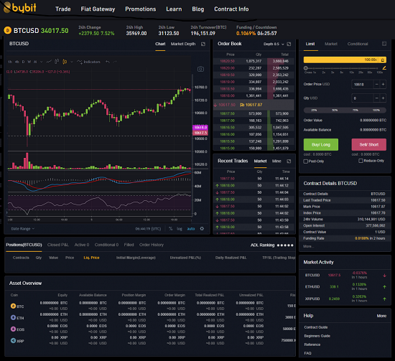Increase quantity with plus button
This screenshot has width=395, height=361.
(383, 98)
